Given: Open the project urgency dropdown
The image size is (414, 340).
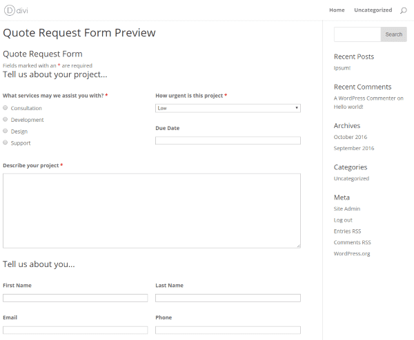Looking at the screenshot, I should 228,108.
